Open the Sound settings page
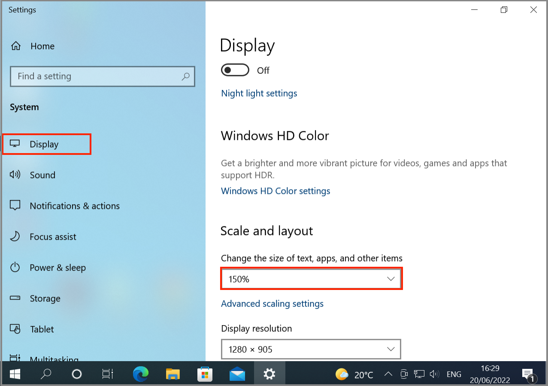Screen dimensions: 548x386 (33, 175)
